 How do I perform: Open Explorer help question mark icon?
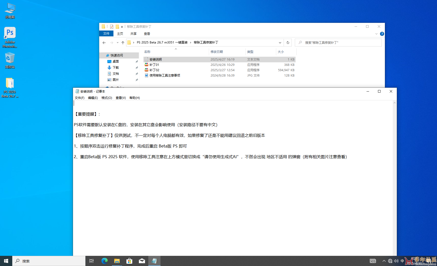(382, 34)
